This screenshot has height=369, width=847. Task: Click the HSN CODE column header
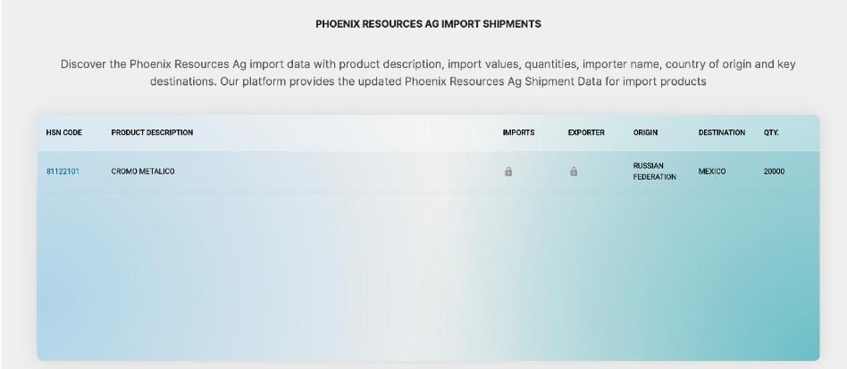pos(64,133)
